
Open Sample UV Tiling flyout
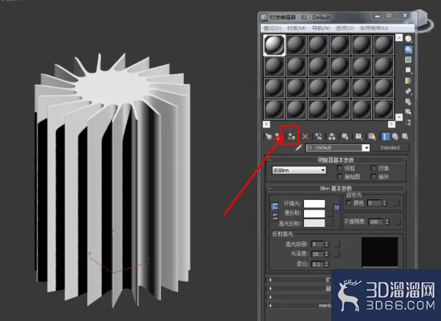click(408, 70)
